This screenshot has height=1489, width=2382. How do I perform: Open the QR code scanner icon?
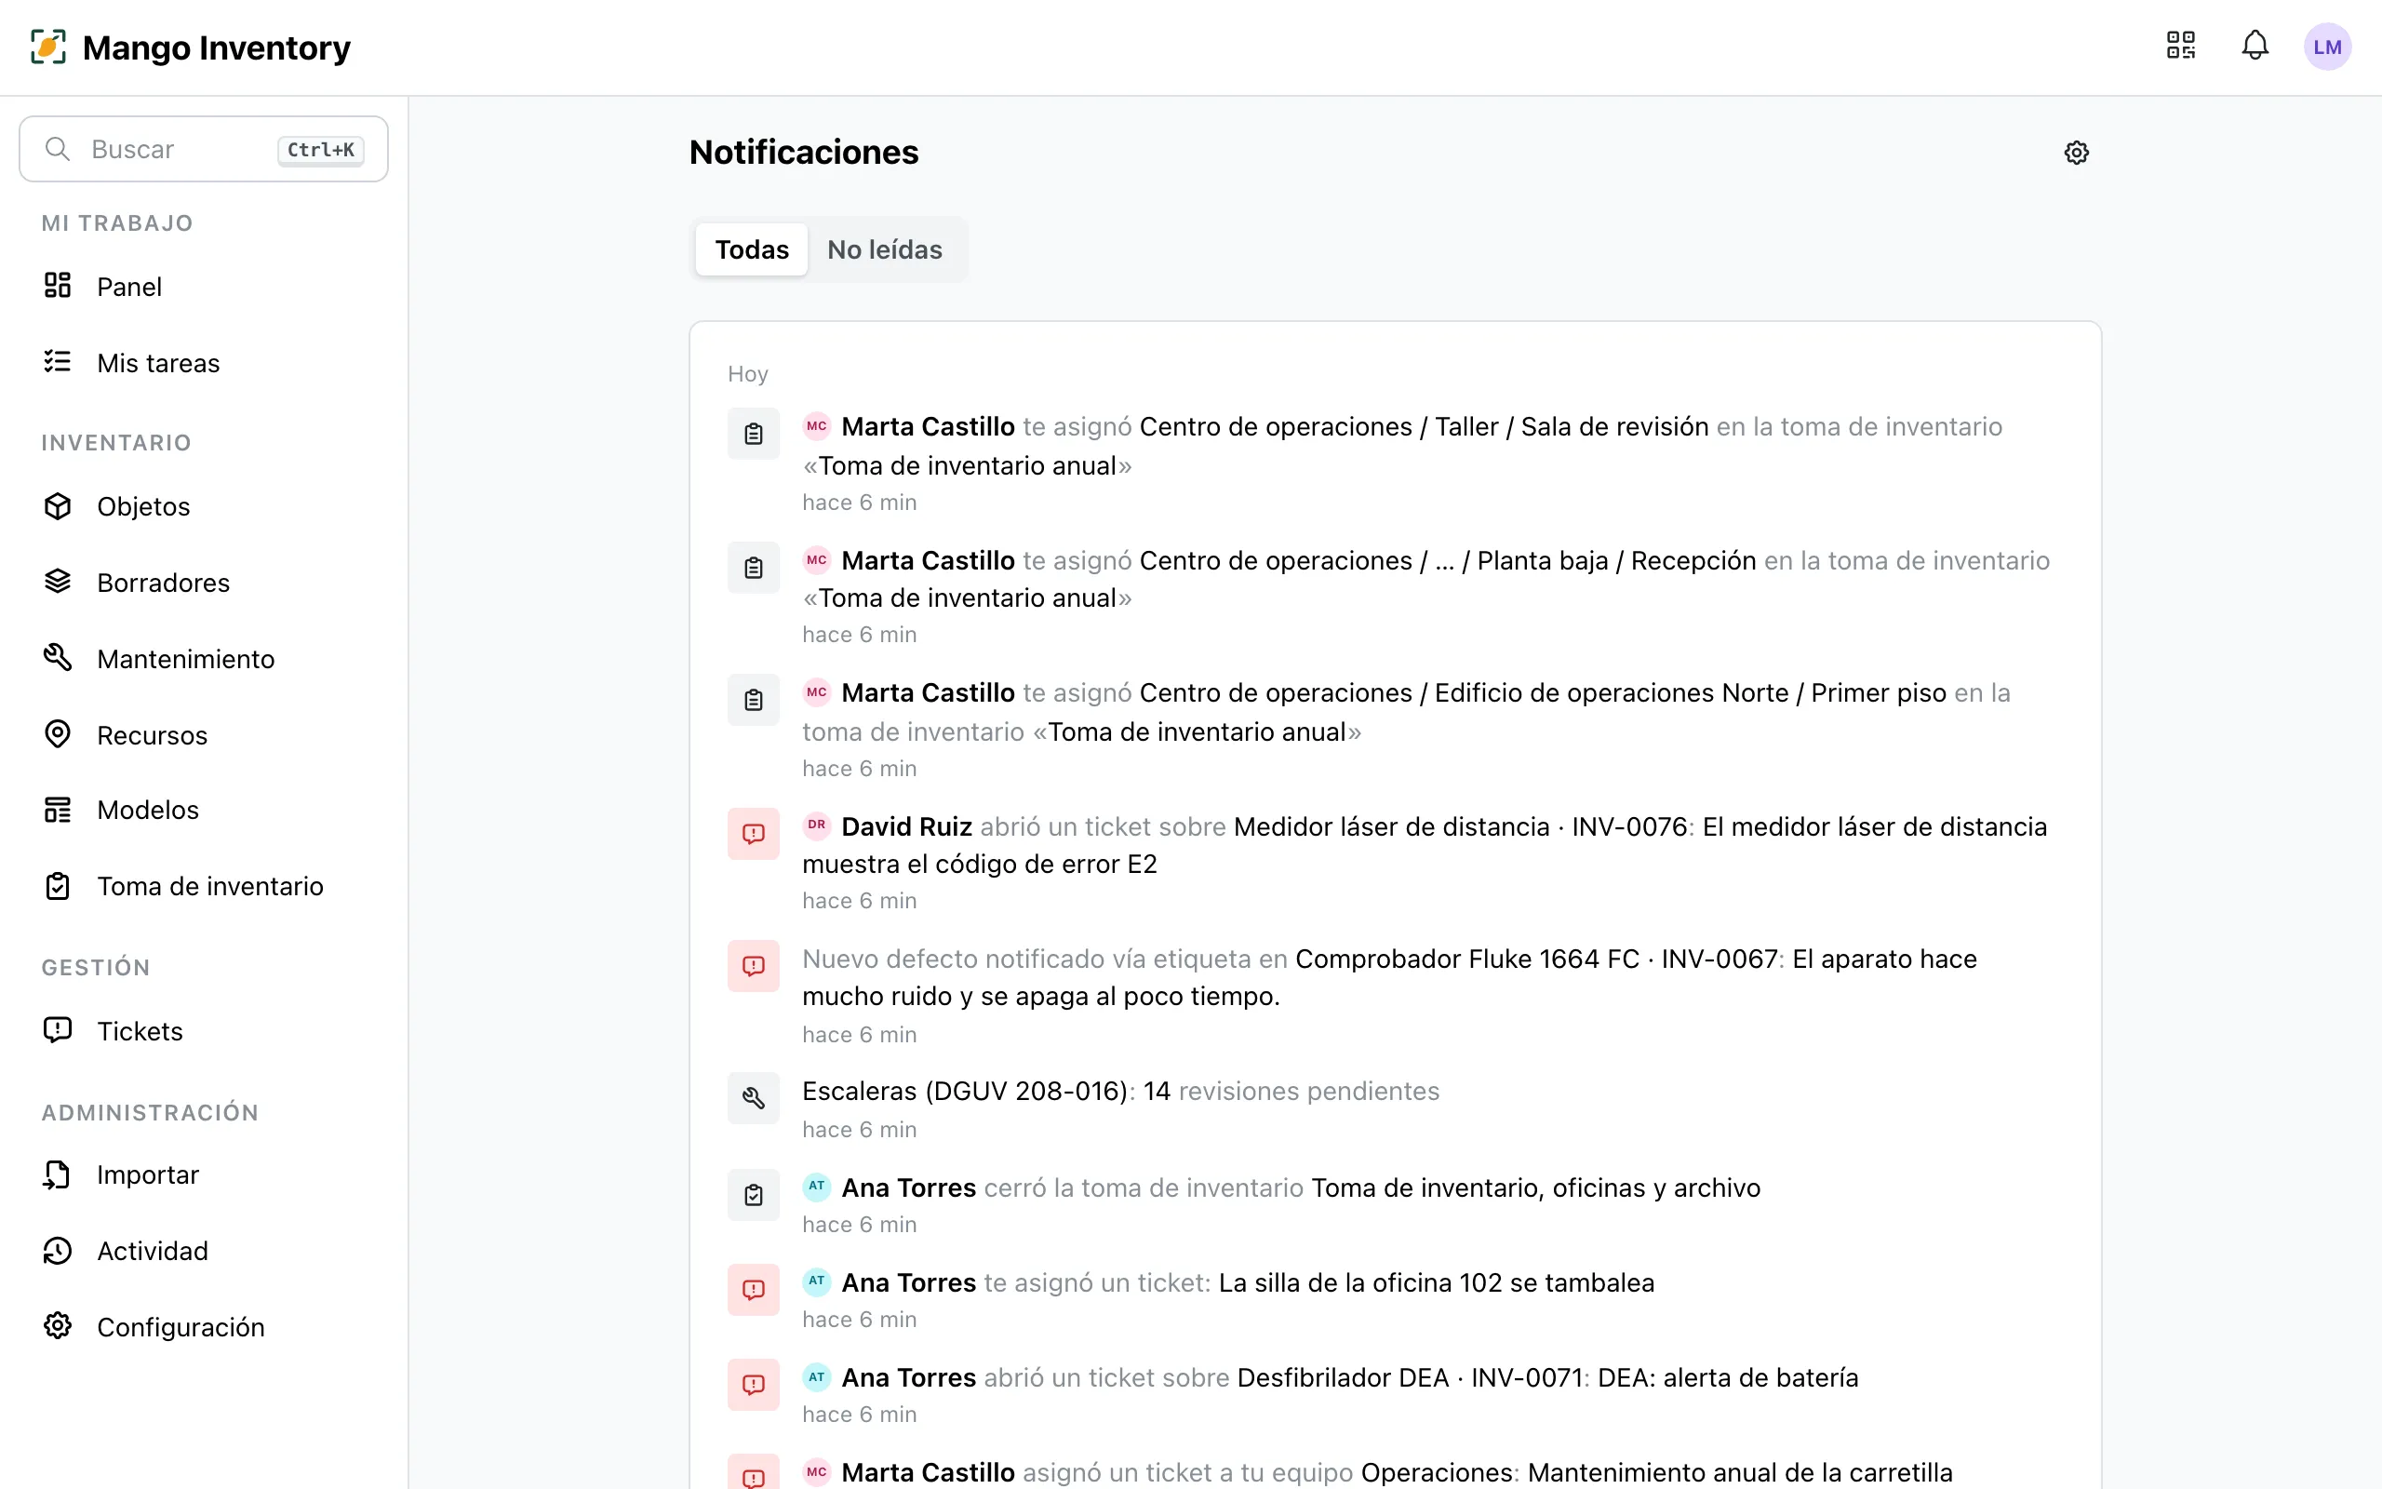(2180, 47)
